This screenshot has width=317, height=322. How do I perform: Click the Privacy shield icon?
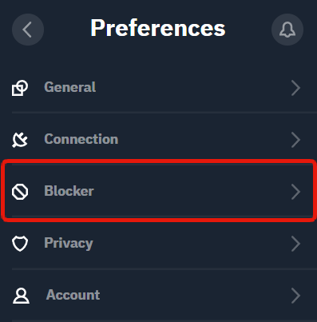pos(20,244)
